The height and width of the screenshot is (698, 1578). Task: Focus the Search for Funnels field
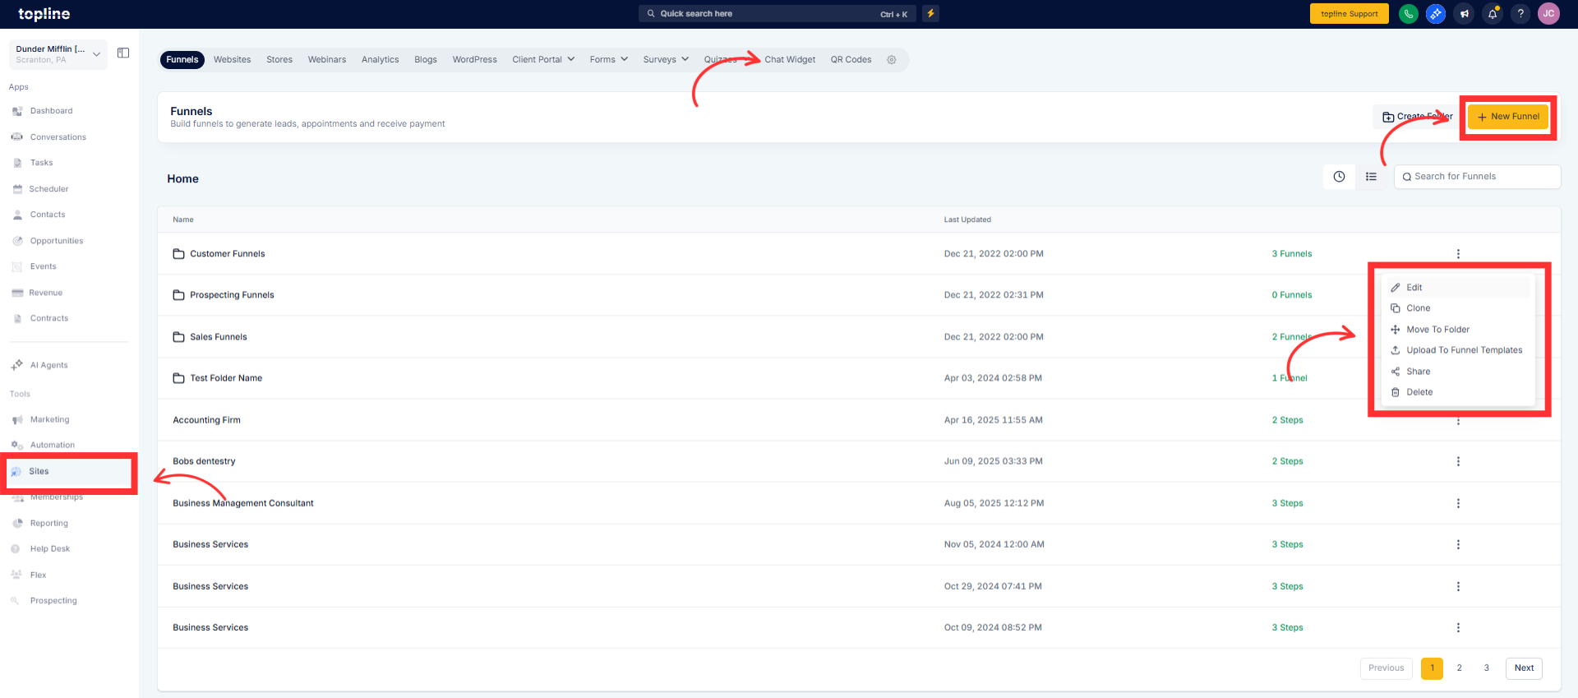coord(1477,177)
